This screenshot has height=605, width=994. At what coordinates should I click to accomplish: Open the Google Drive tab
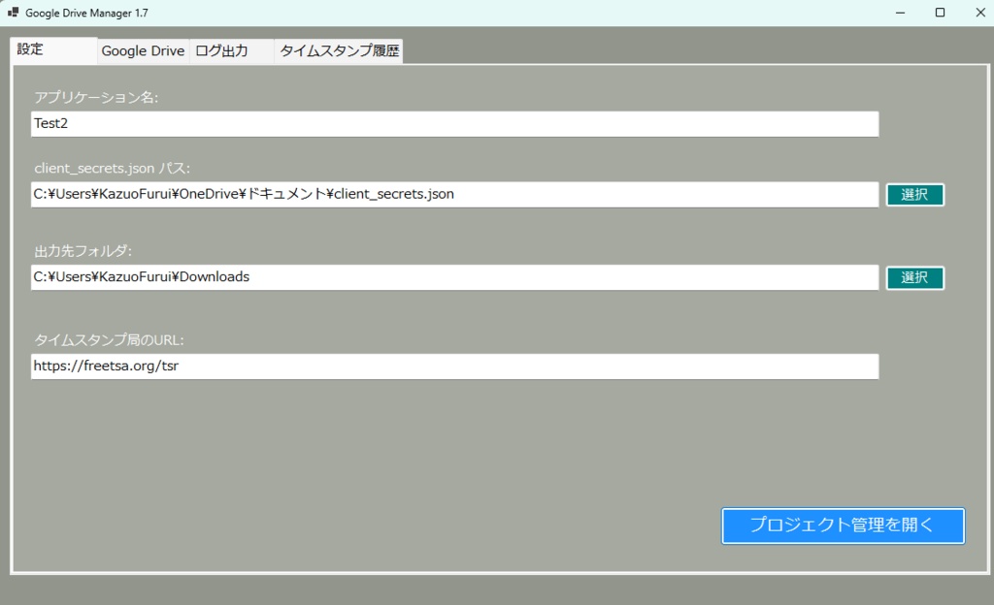[x=144, y=51]
